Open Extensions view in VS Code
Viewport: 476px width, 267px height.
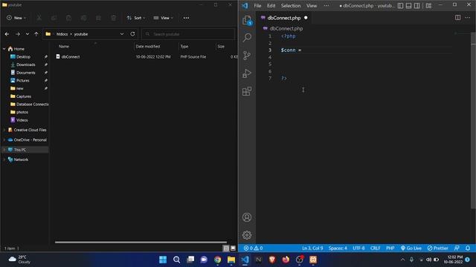pos(247,91)
